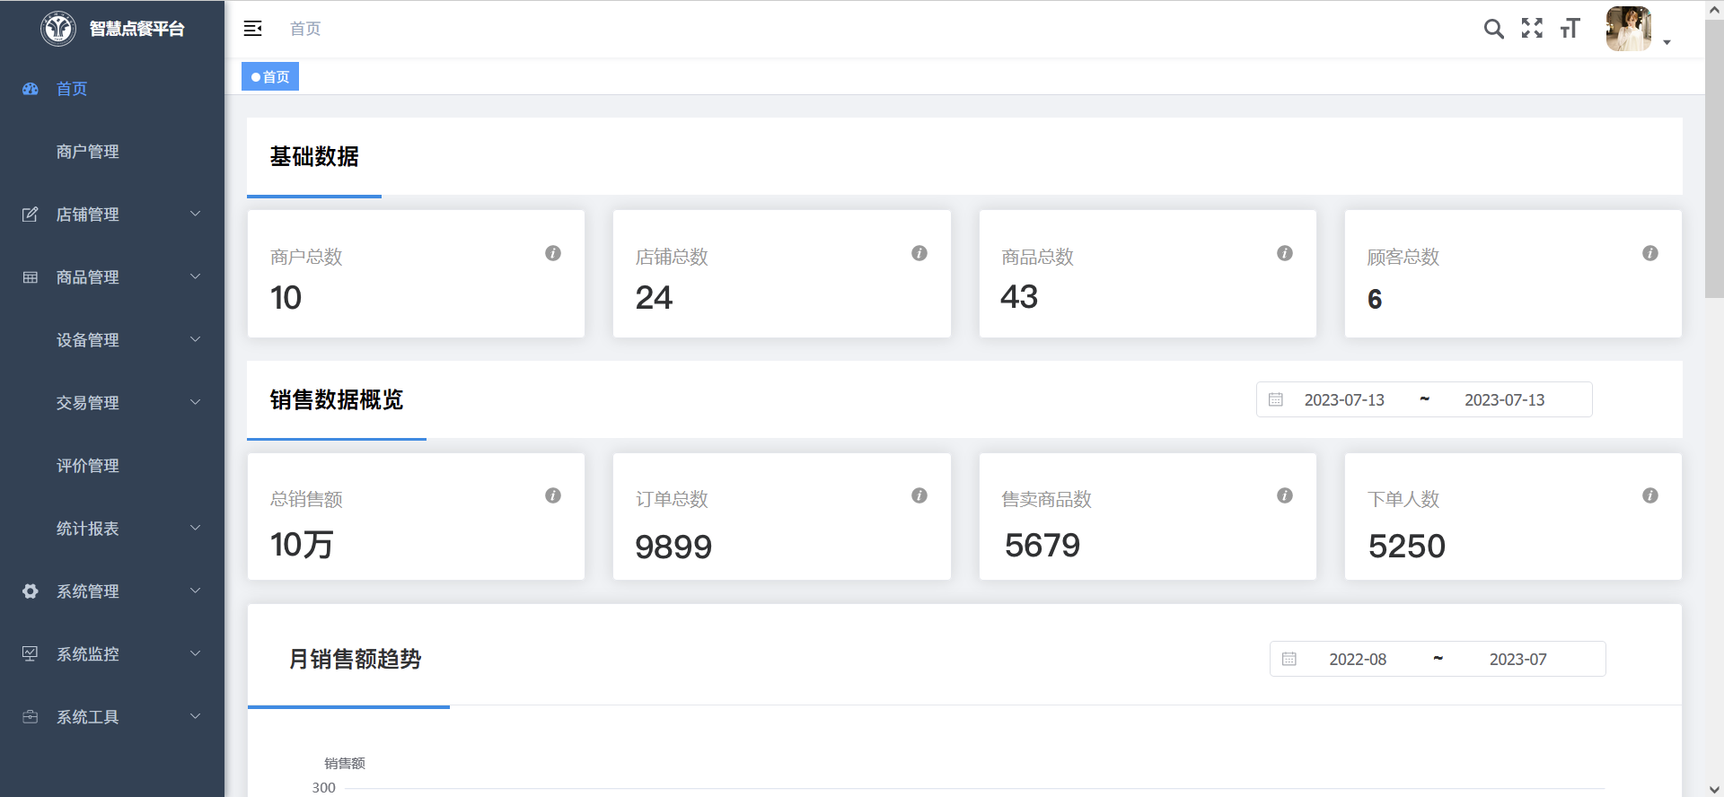
Task: Click sales overview start date 2023-07-13
Action: pyautogui.click(x=1344, y=400)
